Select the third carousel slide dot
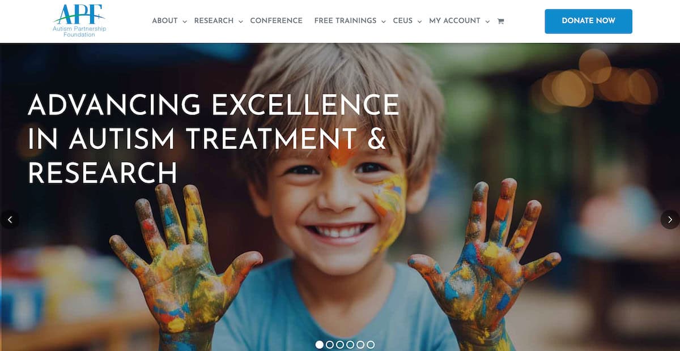The image size is (680, 351). pyautogui.click(x=340, y=344)
